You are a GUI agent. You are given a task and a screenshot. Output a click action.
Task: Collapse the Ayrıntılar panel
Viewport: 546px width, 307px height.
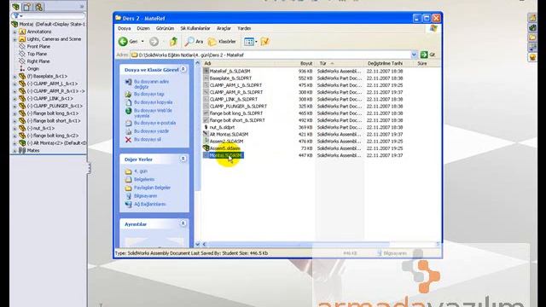[x=183, y=223]
